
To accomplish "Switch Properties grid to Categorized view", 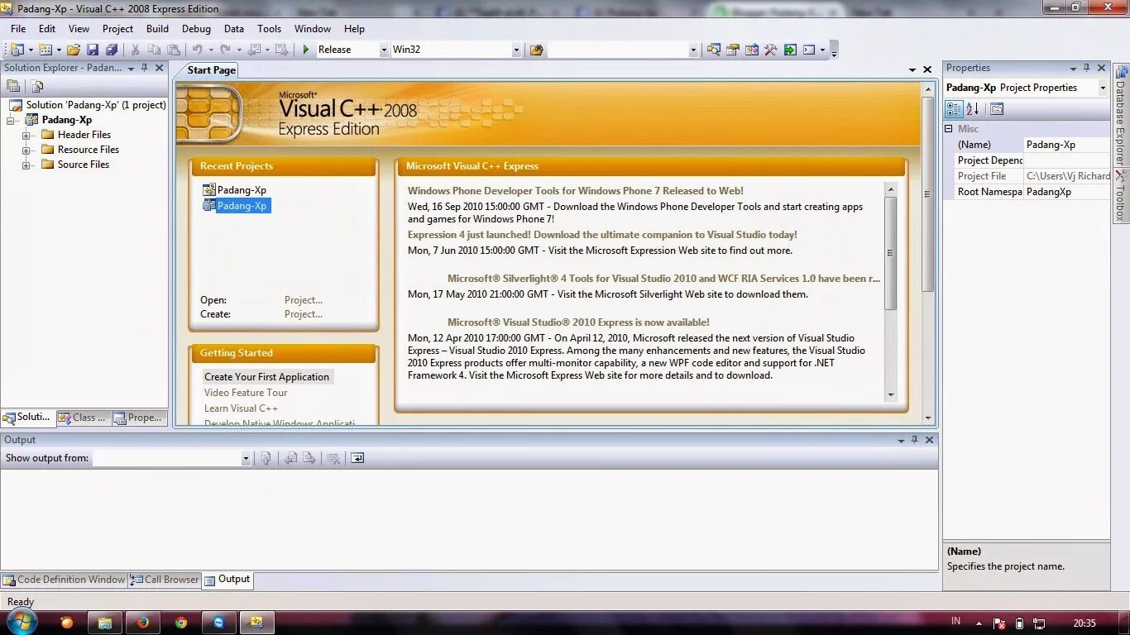I will point(954,108).
